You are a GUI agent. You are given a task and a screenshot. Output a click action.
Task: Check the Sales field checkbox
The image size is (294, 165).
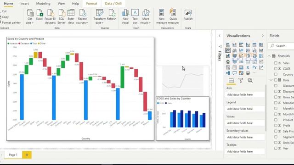pyautogui.click(x=276, y=63)
